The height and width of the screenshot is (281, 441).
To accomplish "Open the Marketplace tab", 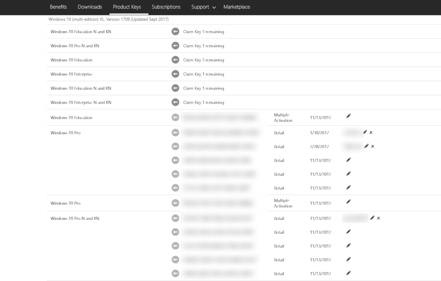I will tap(236, 7).
